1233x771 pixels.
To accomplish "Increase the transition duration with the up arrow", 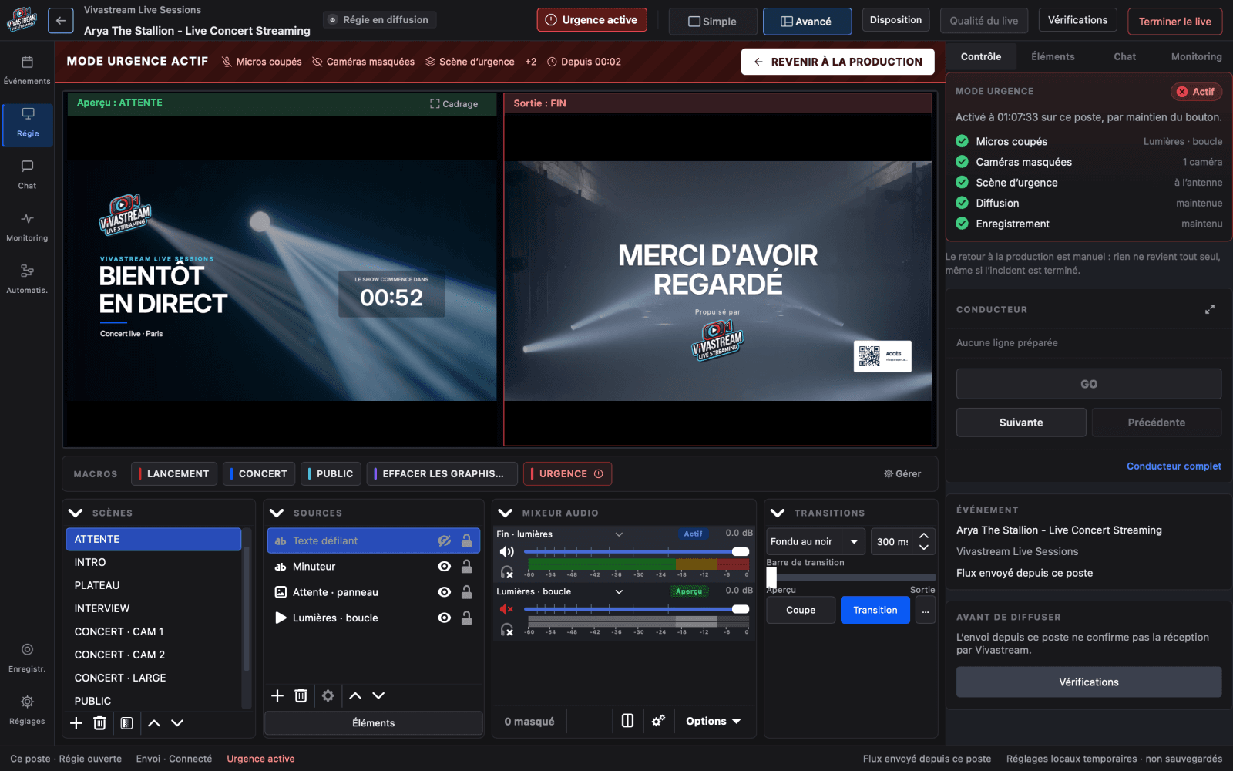I will pyautogui.click(x=924, y=536).
